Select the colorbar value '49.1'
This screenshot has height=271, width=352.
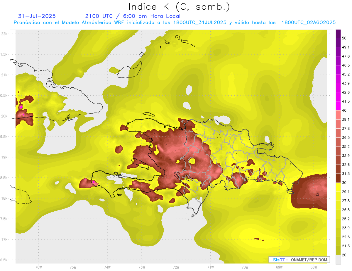tap(346, 47)
